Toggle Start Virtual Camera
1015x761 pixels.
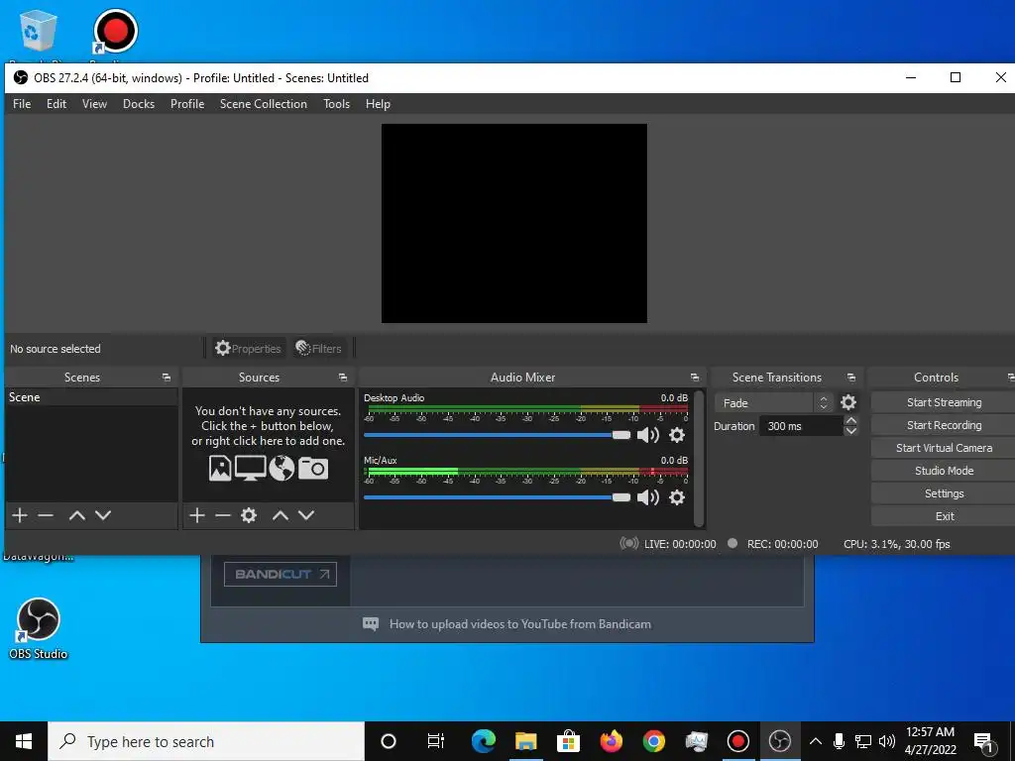(x=944, y=448)
